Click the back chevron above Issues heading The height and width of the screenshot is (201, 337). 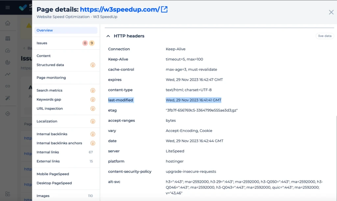[24, 48]
